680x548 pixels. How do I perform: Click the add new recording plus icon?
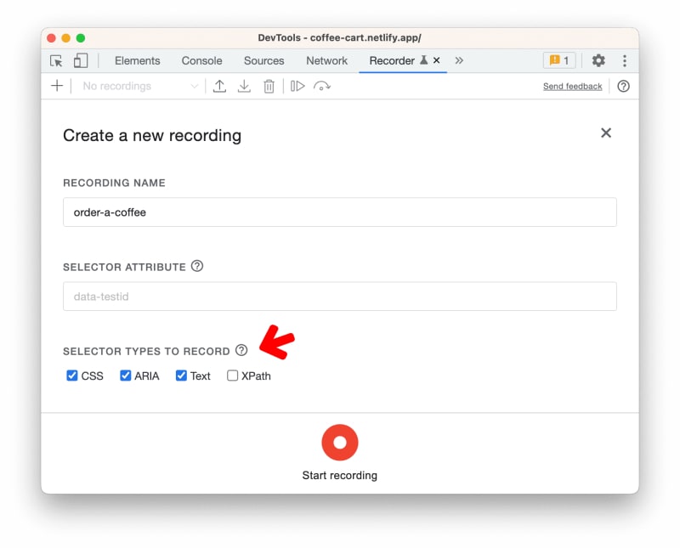pos(57,86)
